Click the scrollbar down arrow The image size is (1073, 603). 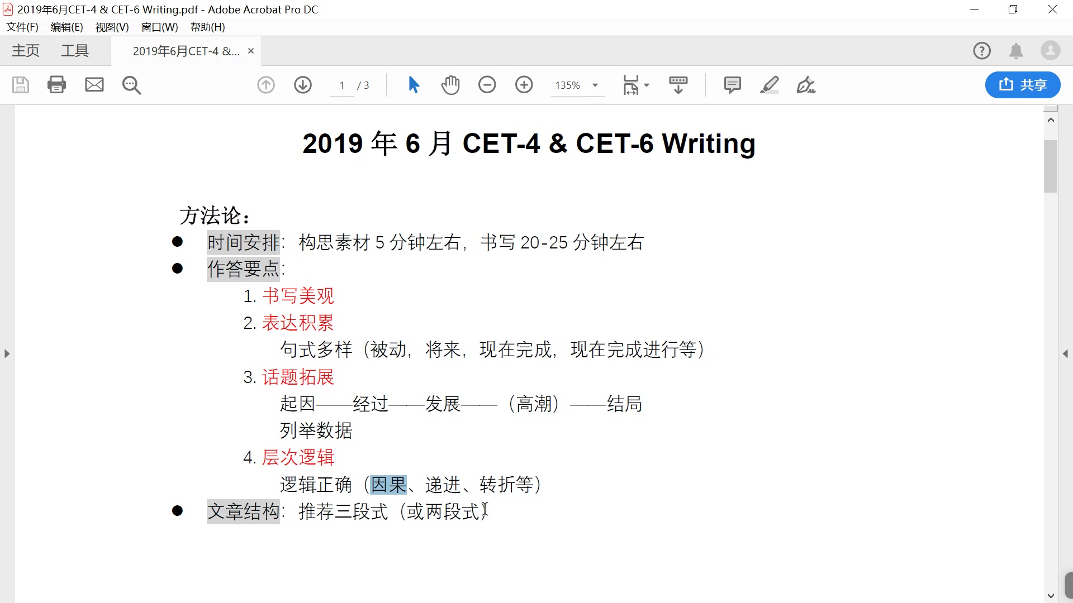tap(1051, 596)
